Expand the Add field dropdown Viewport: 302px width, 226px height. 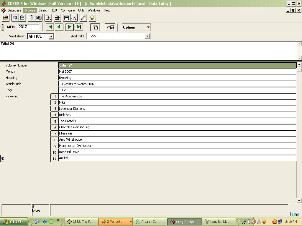tap(147, 36)
